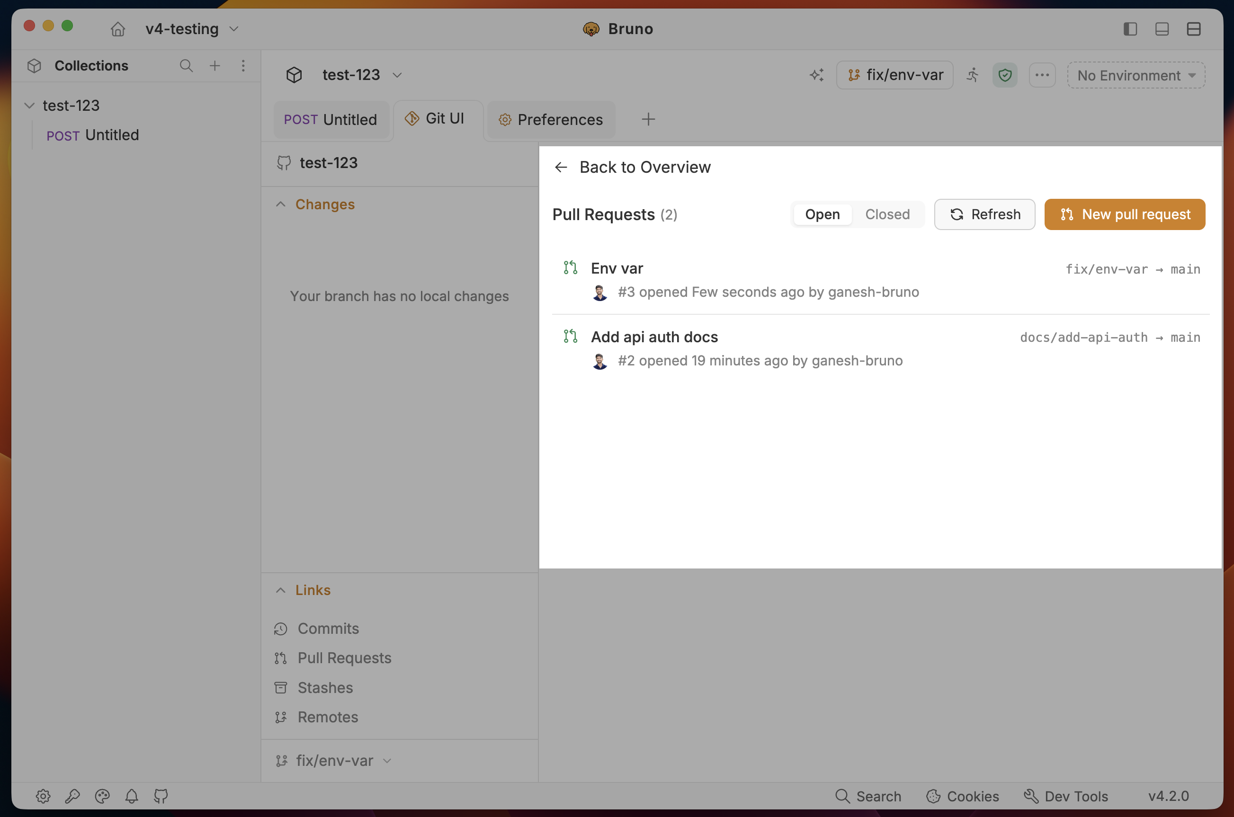The width and height of the screenshot is (1234, 817).
Task: Open the notifications bell icon
Action: 132,796
